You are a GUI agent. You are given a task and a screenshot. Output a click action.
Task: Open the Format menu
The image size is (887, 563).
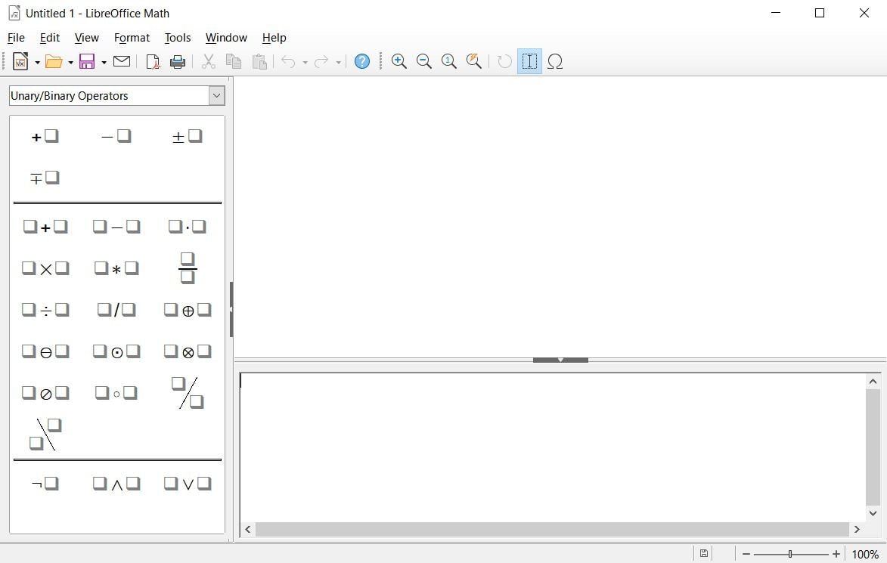click(132, 38)
